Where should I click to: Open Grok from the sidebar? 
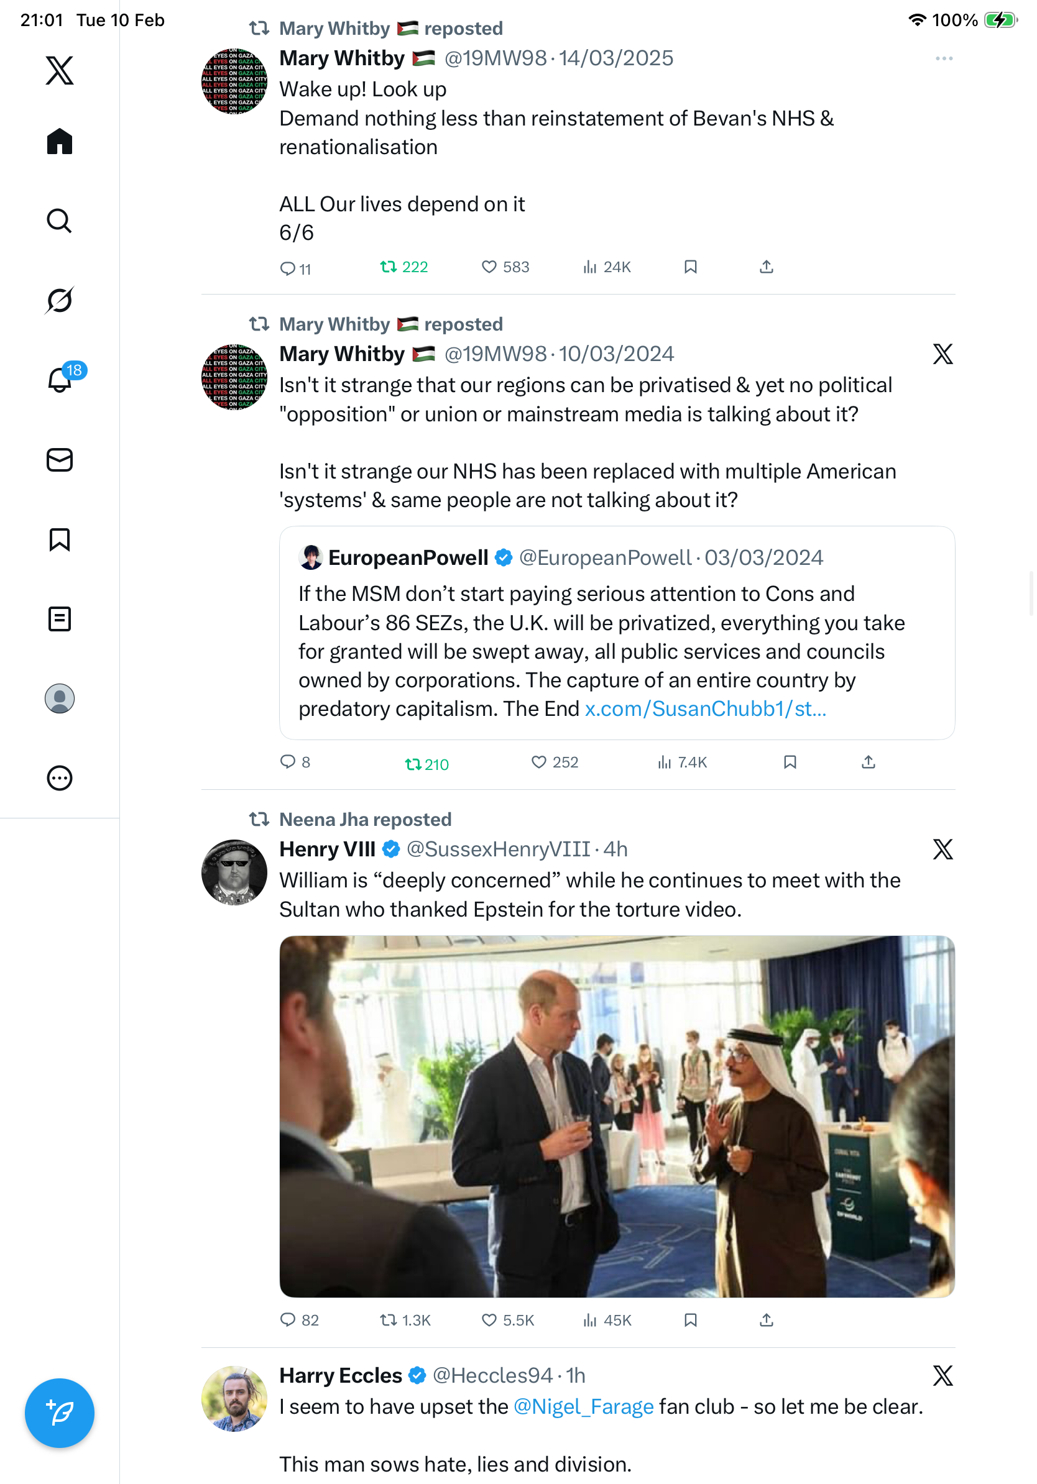(60, 300)
